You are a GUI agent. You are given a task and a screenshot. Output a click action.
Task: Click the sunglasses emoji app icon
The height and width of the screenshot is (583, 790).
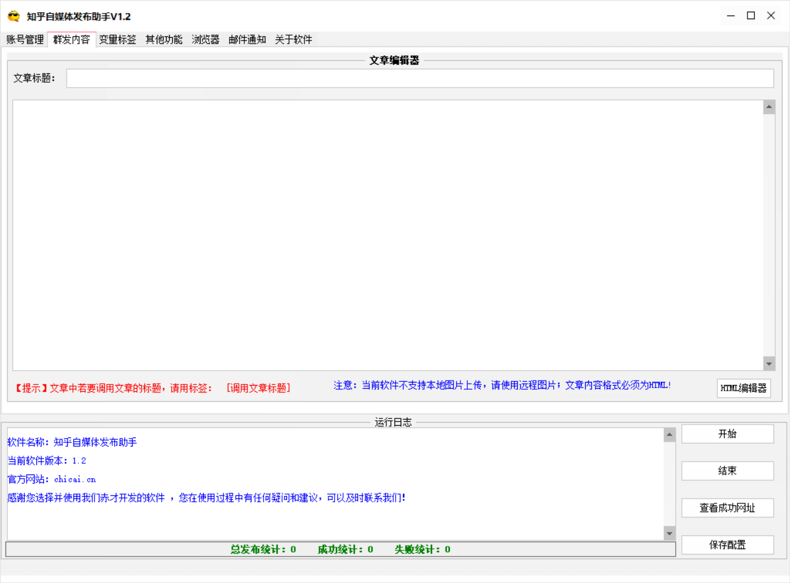point(14,16)
